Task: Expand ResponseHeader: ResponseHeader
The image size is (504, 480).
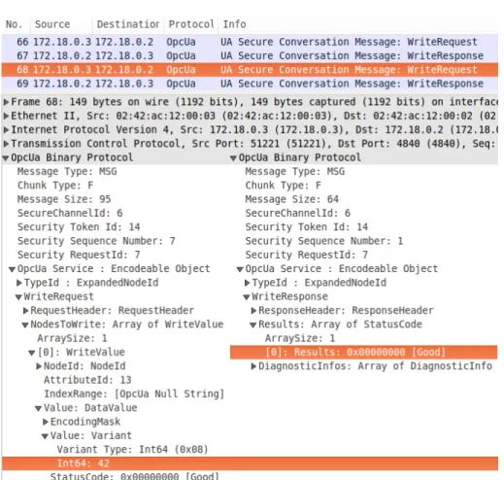Action: point(253,311)
